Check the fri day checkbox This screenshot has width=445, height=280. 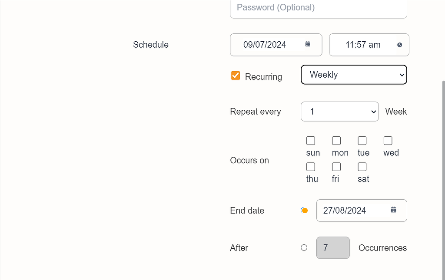pos(336,167)
